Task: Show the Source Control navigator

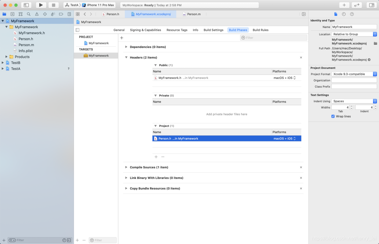Action: (13, 14)
